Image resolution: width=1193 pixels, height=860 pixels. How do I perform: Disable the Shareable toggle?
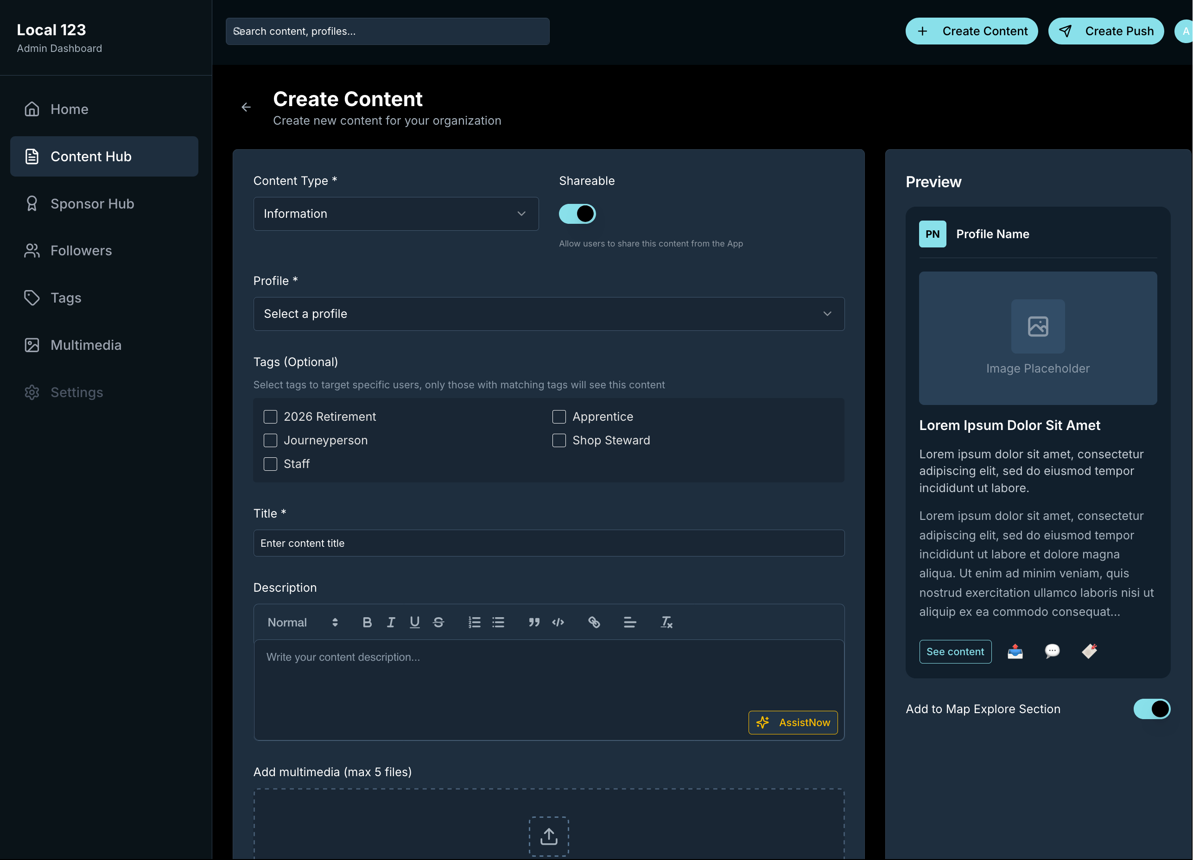coord(577,214)
